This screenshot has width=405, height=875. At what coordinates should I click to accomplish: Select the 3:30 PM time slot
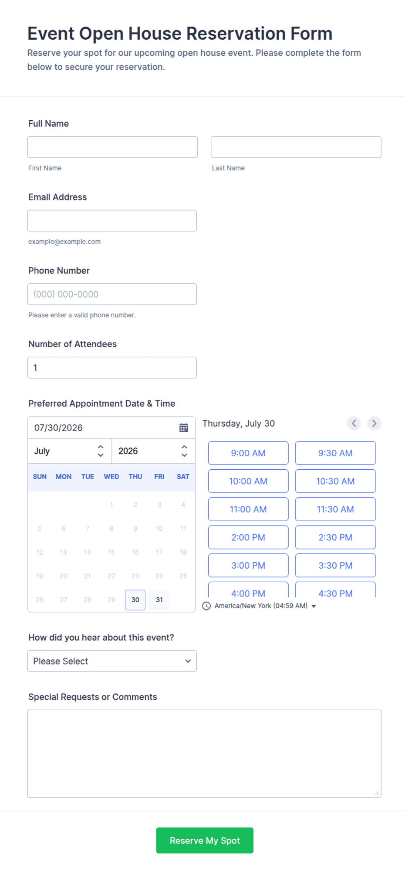335,566
